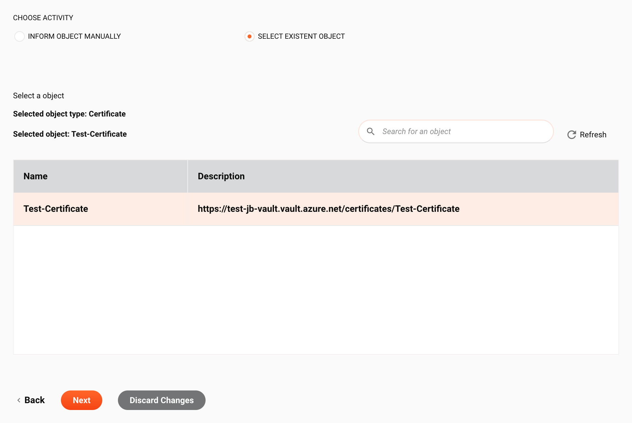Click the Description column header to sort
Screen dimensions: 632x423
pos(221,176)
